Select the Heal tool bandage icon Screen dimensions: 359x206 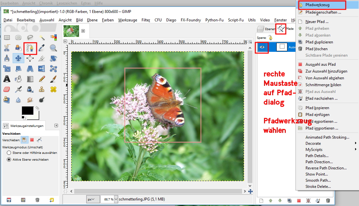coord(53,89)
